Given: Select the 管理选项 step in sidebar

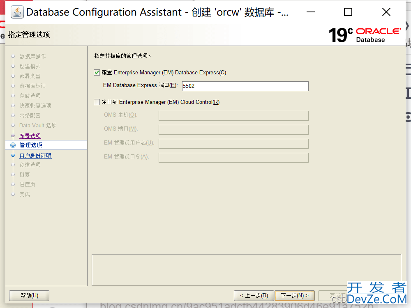Looking at the screenshot, I should (31, 145).
